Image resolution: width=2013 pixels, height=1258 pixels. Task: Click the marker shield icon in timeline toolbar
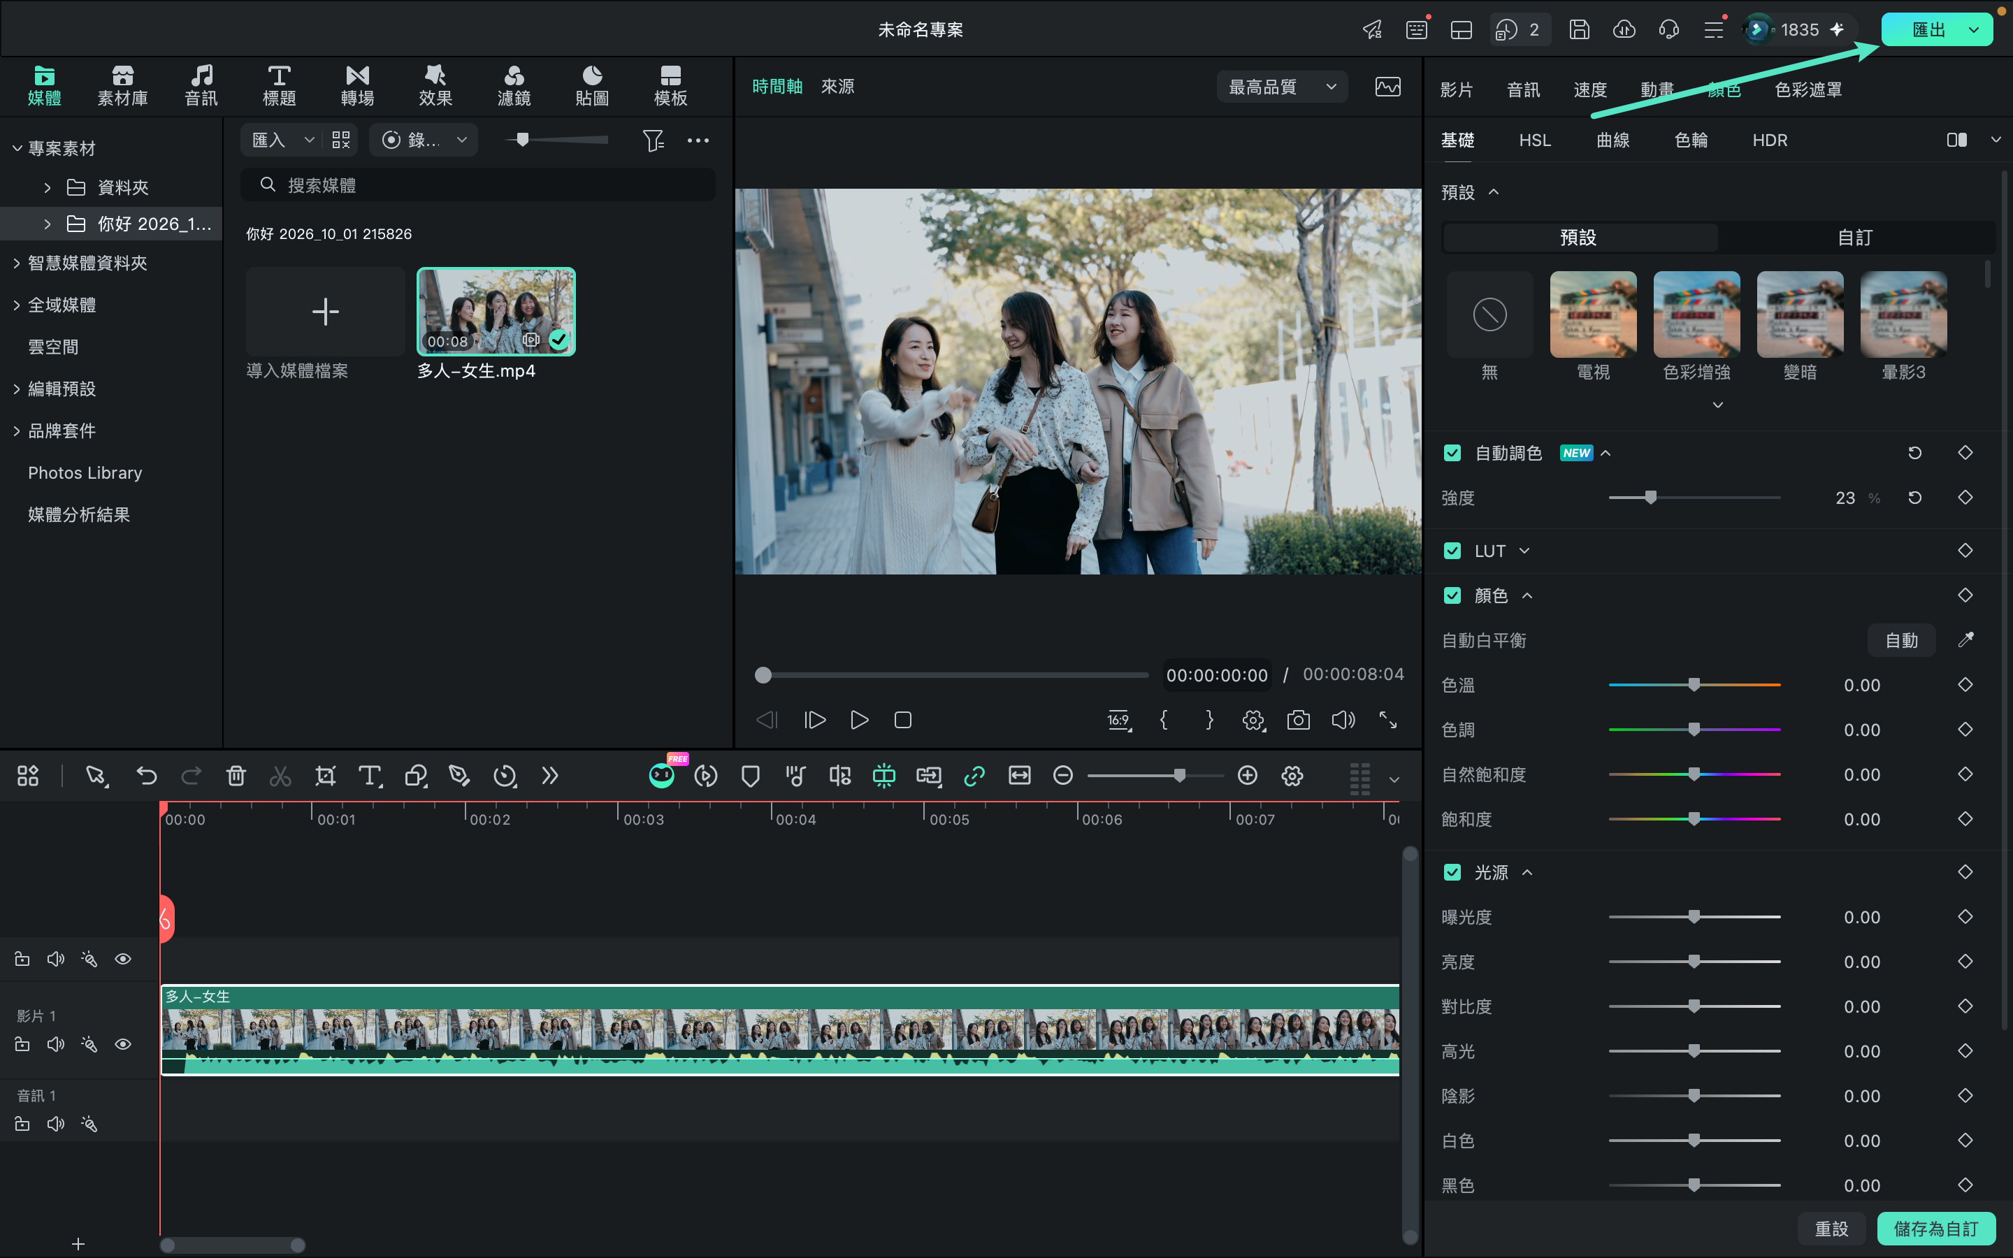tap(750, 776)
